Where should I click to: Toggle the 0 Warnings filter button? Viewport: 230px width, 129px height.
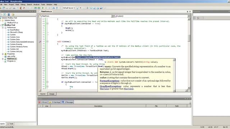[x=54, y=102]
